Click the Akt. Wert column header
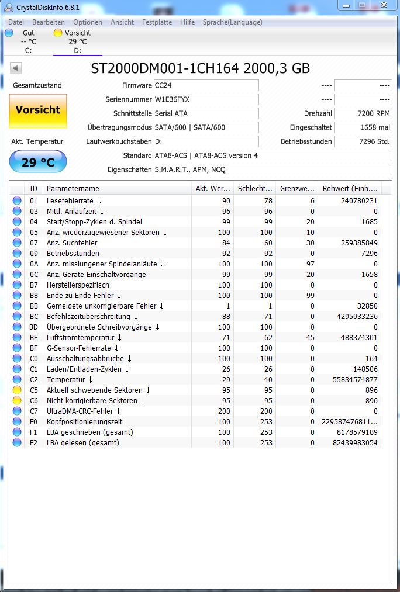Image resolution: width=400 pixels, height=592 pixels. [x=212, y=188]
